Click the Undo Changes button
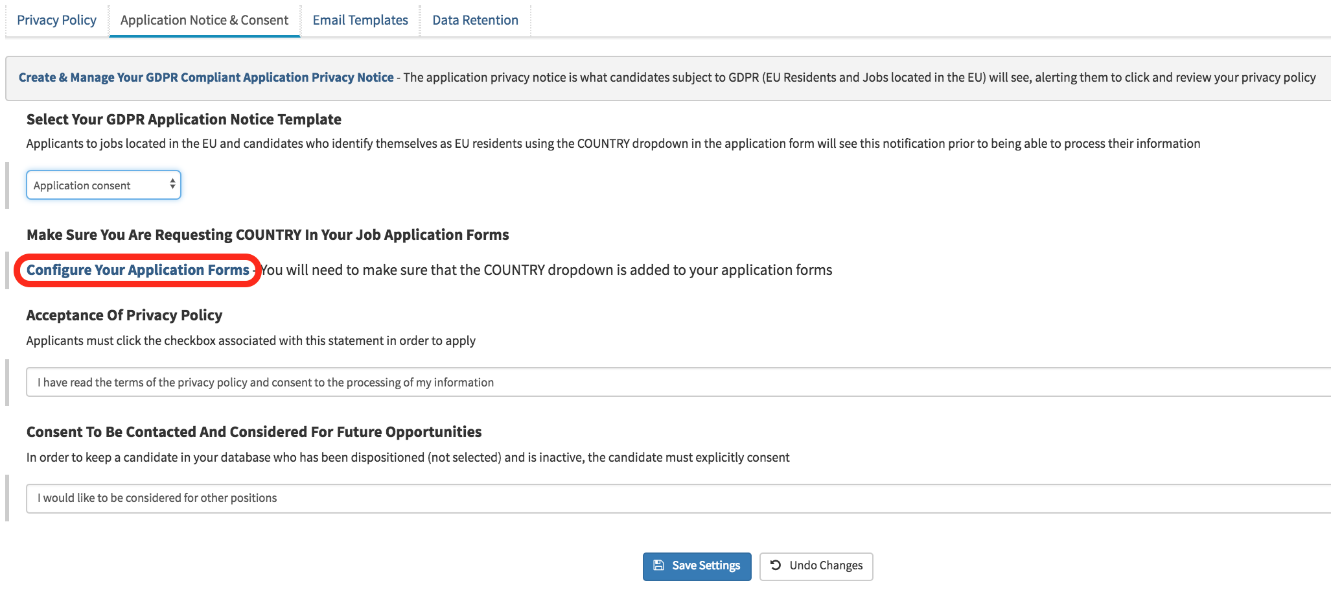Image resolution: width=1331 pixels, height=594 pixels. click(816, 565)
